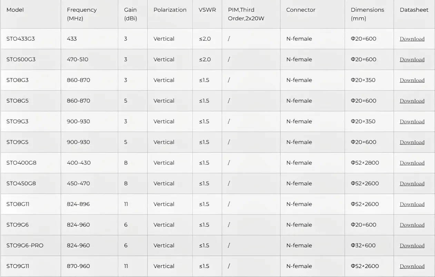Select the STO9G6-PRO model name cell

point(25,245)
